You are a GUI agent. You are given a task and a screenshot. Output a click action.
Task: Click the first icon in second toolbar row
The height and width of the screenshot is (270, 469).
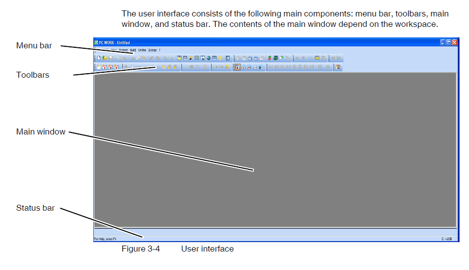[98, 67]
